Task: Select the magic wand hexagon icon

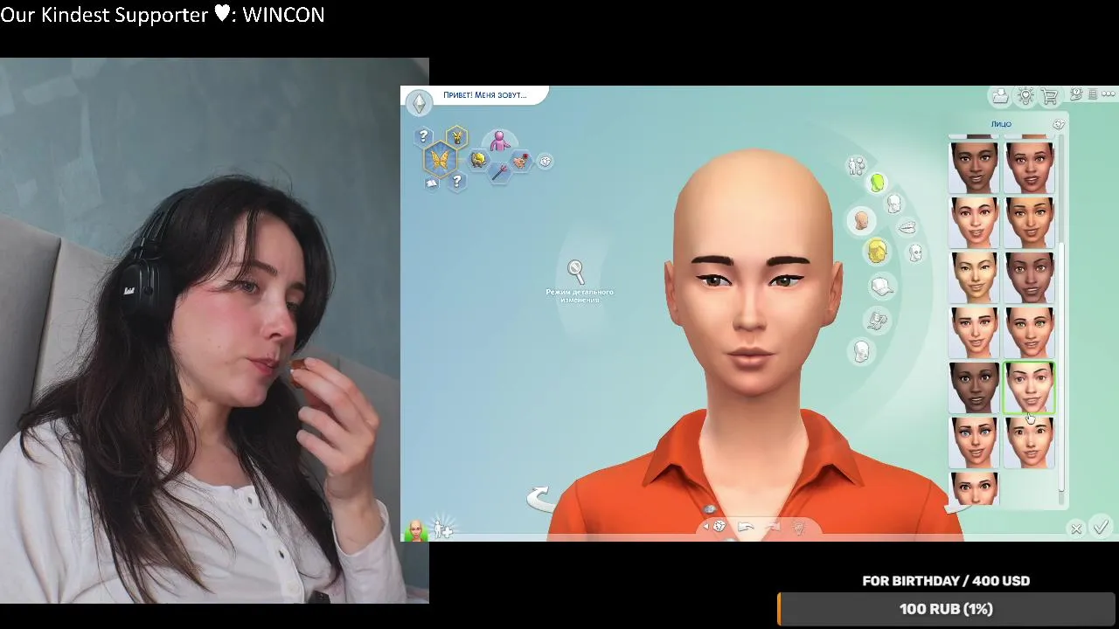Action: coord(499,172)
